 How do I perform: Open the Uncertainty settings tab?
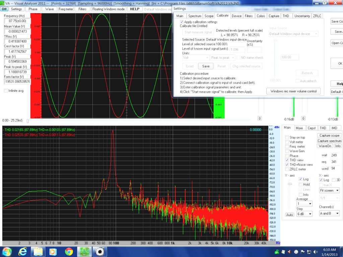[302, 16]
